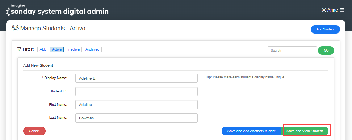The height and width of the screenshot is (140, 352).
Task: Focus the Search input field
Action: (x=292, y=50)
